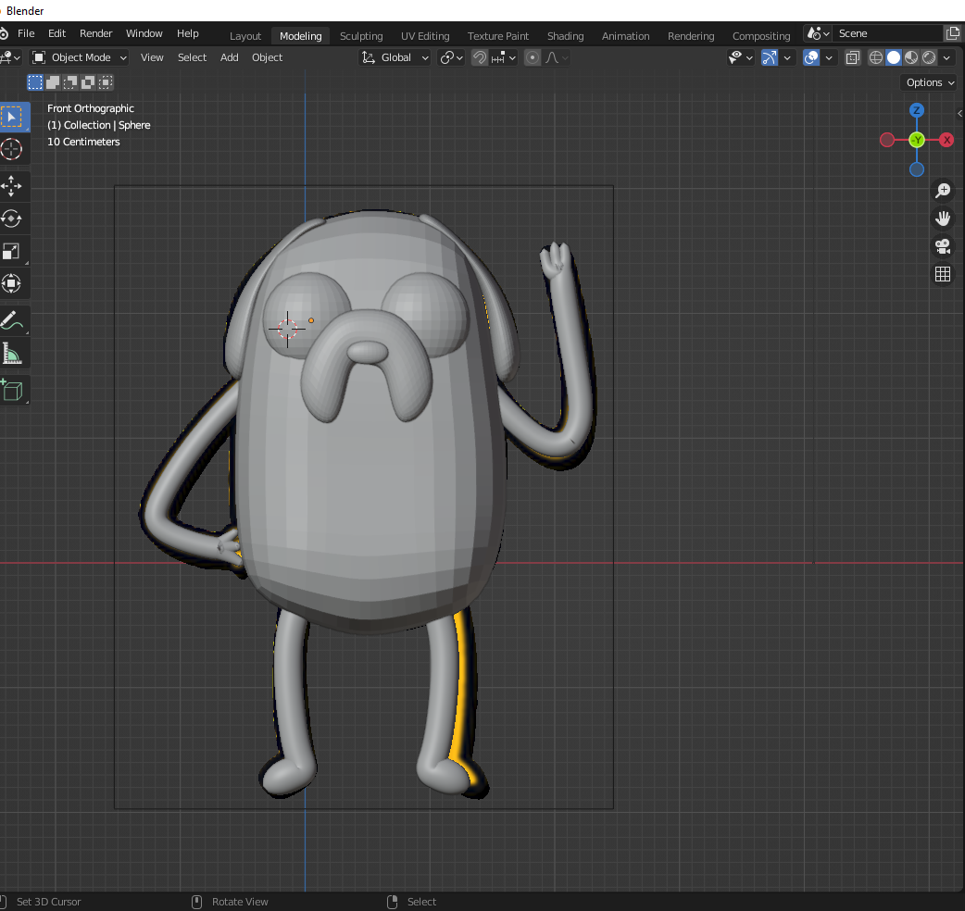Viewport: 965px width, 911px height.
Task: Open the File menu
Action: tap(26, 33)
